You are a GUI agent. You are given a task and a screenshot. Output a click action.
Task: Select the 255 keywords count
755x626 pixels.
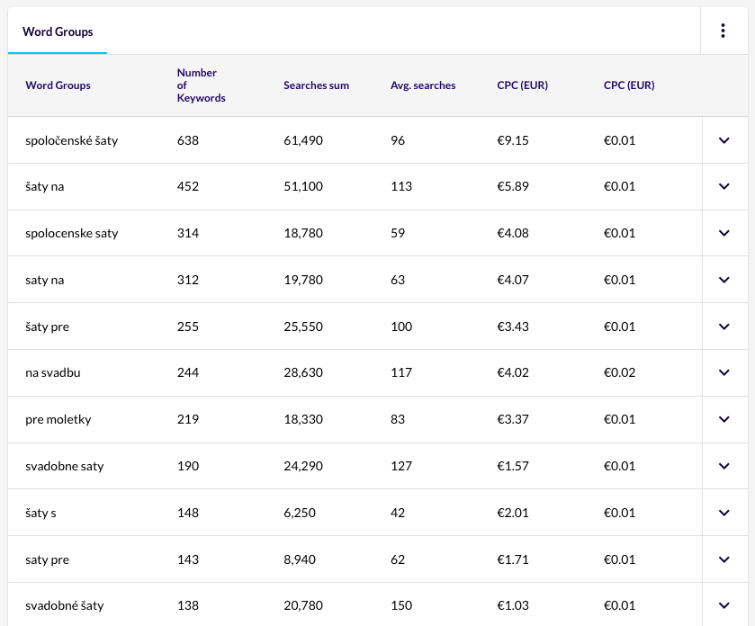click(x=188, y=326)
